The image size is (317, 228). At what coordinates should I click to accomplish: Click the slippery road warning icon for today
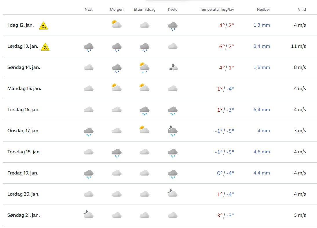[43, 26]
